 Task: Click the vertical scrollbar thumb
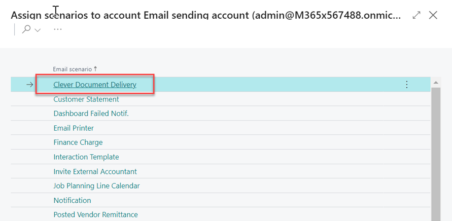[x=436, y=154]
